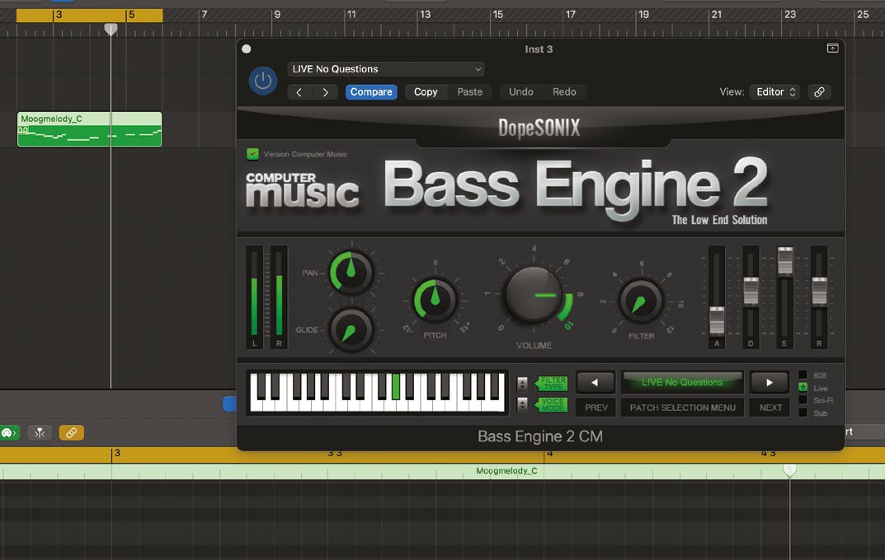Click the Attack (A) envelope fader
This screenshot has height=560, width=885.
click(717, 320)
